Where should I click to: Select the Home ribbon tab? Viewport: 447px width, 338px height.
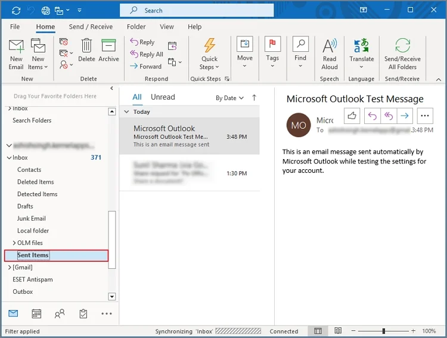45,27
